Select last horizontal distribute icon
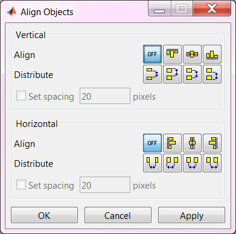The width and height of the screenshot is (236, 234). click(212, 163)
